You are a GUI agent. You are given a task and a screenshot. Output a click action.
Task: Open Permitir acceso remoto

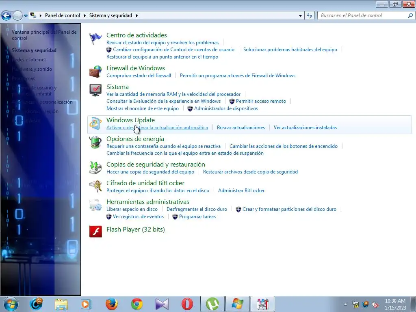click(x=261, y=101)
